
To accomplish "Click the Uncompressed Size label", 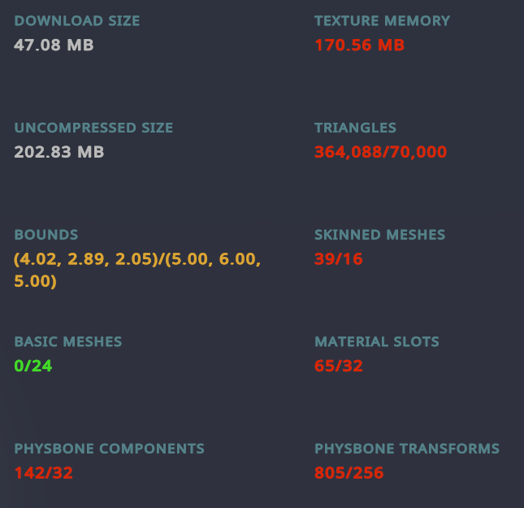I will 93,128.
